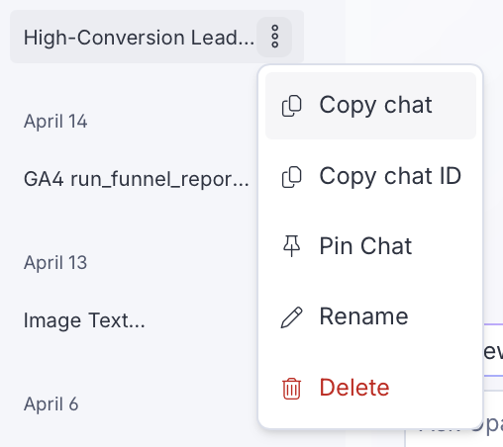The image size is (503, 447).
Task: Choose Copy chat from the context menu
Action: click(370, 106)
